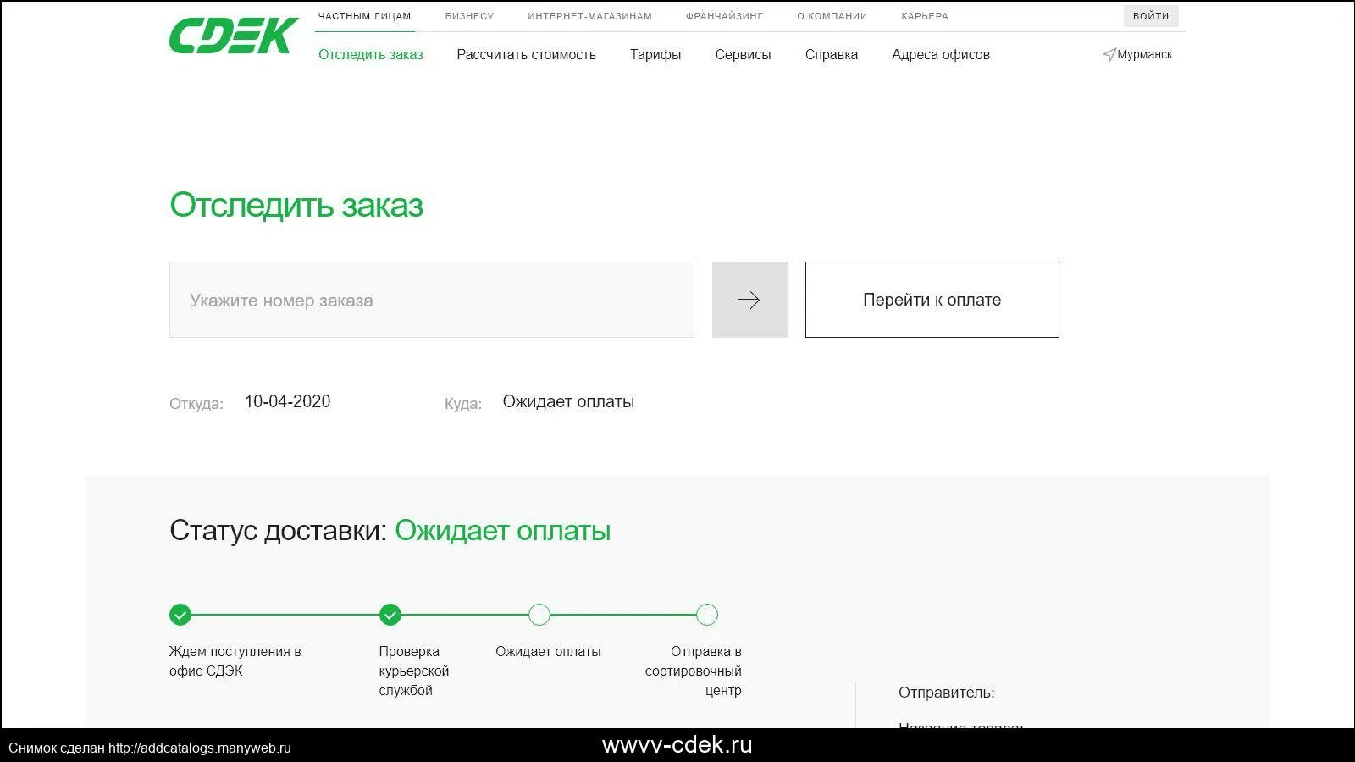1355x762 pixels.
Task: Open the Тарифы menu item
Action: 655,54
